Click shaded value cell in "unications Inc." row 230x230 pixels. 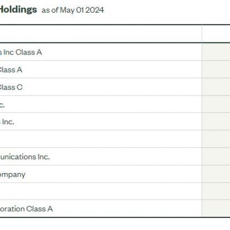click(x=216, y=156)
